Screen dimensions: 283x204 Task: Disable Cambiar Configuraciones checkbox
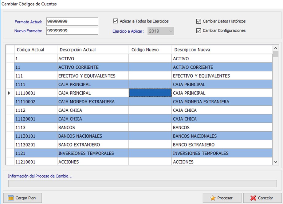click(x=198, y=30)
